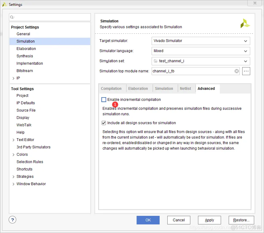Select IP in the Project Settings tree

pos(18,78)
